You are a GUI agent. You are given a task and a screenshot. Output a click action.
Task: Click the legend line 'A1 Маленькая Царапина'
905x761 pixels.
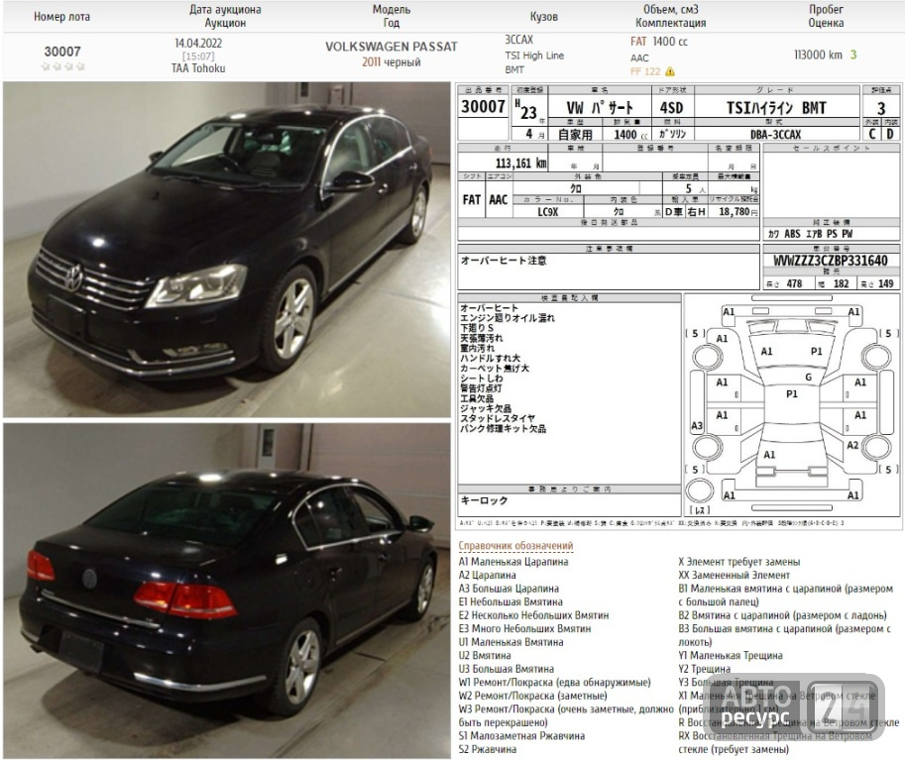pos(513,562)
